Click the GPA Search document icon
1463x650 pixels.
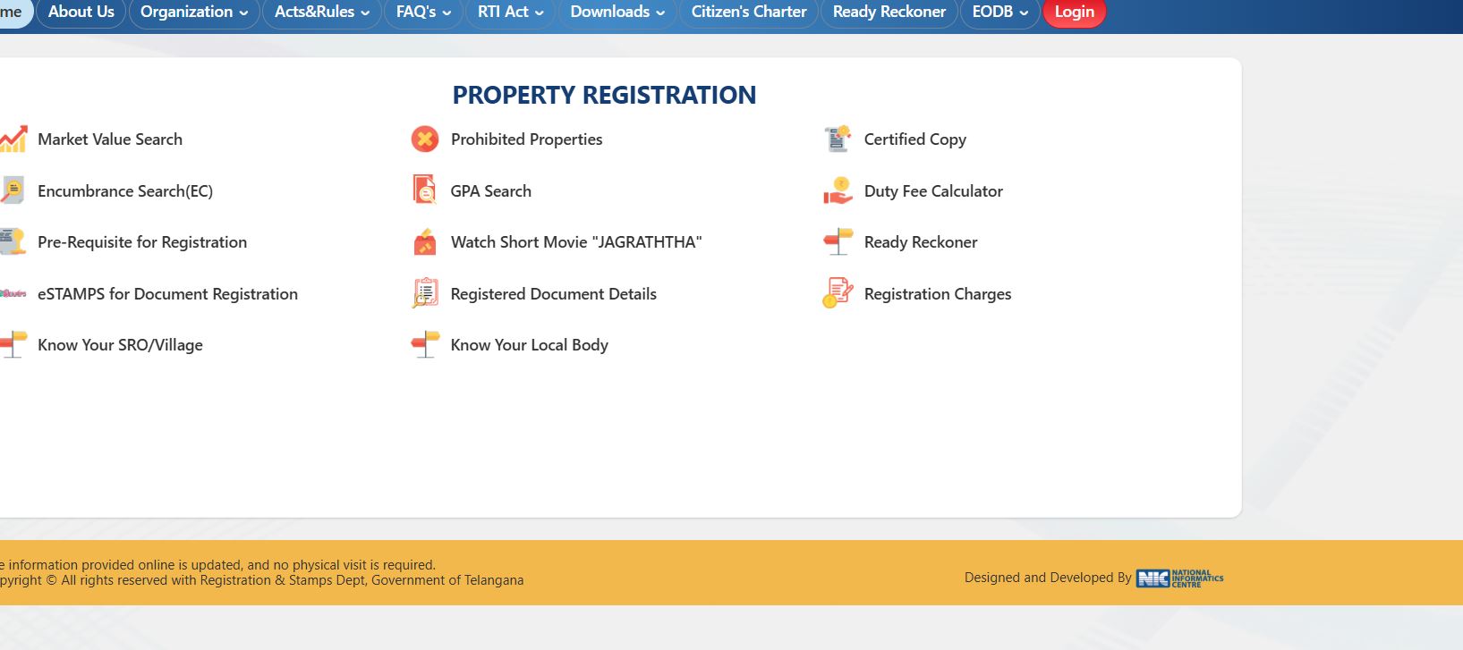click(x=425, y=190)
